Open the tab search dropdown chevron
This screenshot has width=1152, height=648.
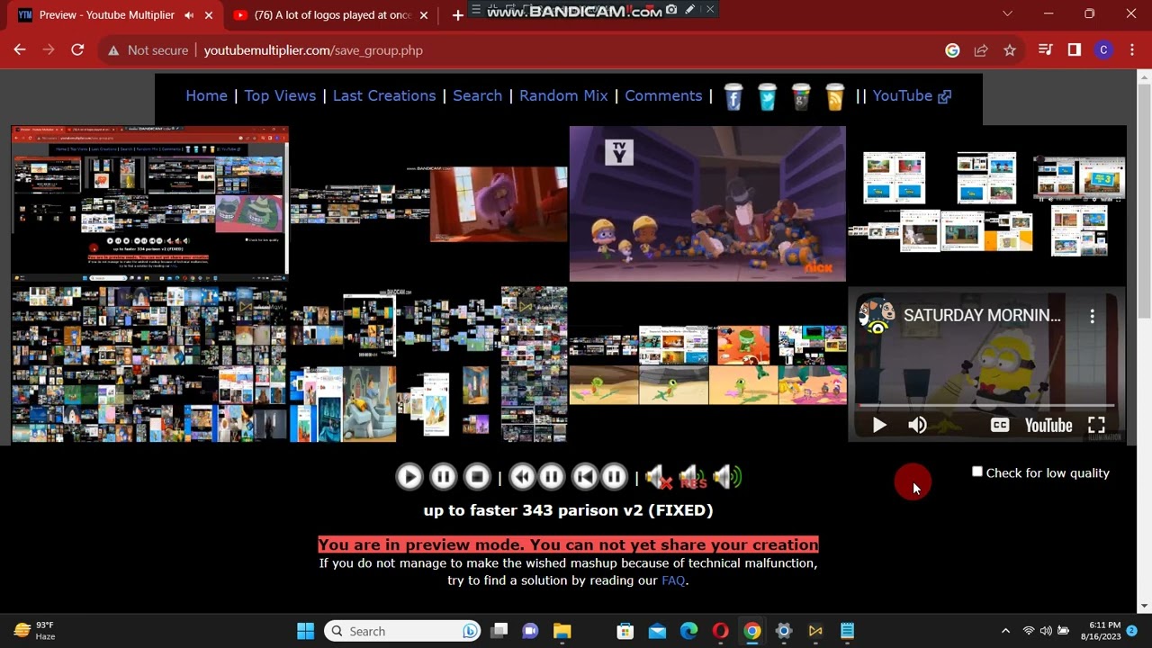pos(1007,13)
